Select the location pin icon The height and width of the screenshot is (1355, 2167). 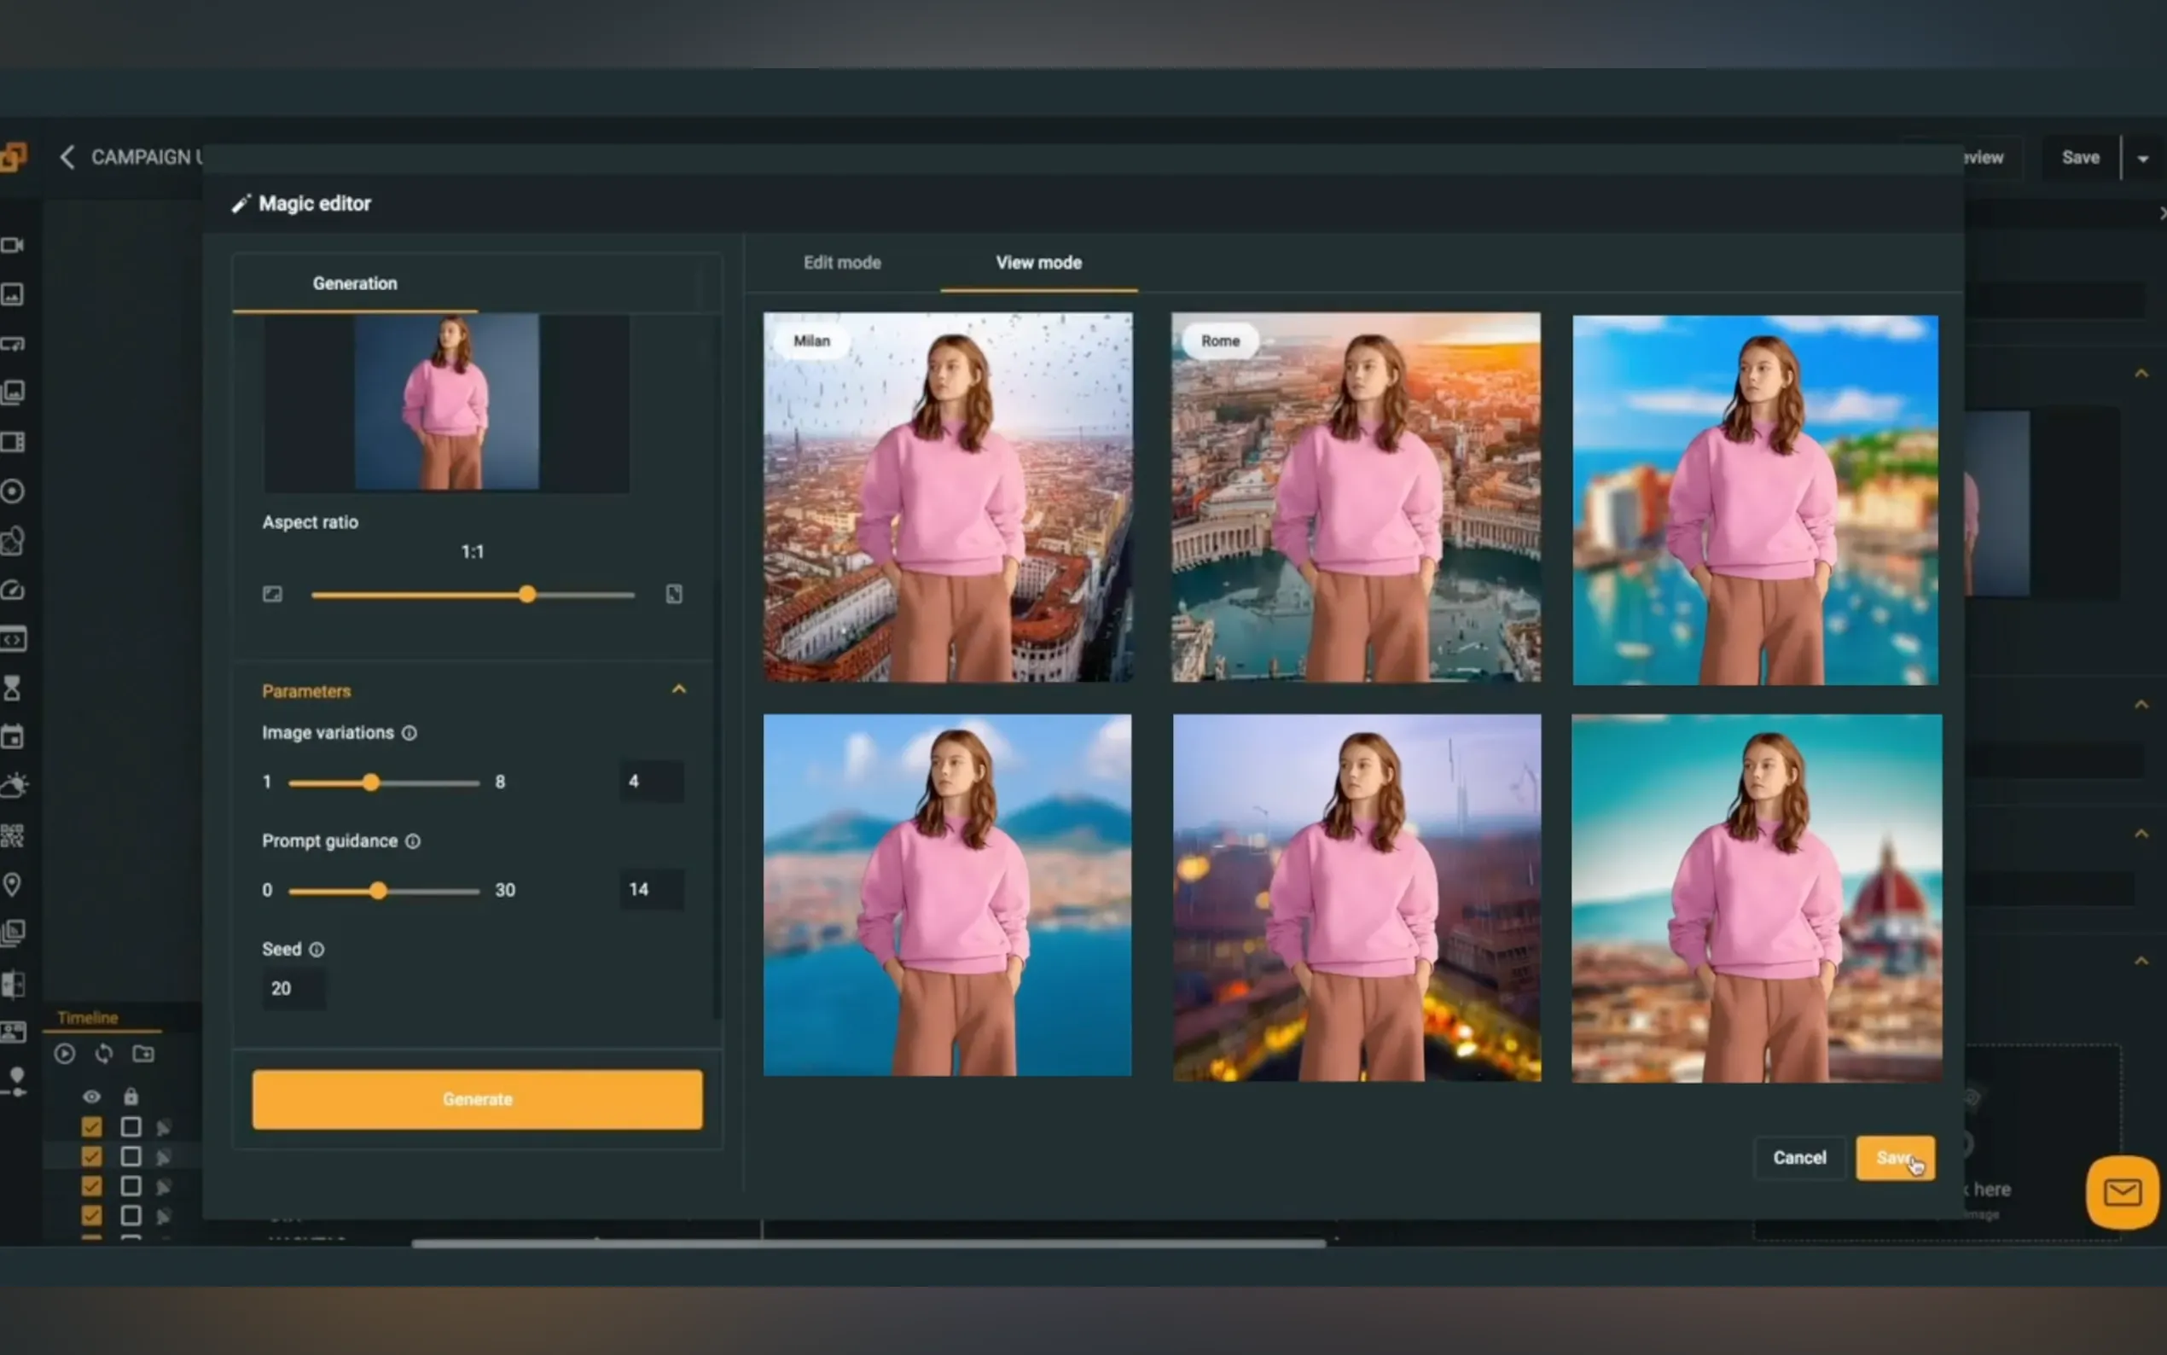point(13,885)
